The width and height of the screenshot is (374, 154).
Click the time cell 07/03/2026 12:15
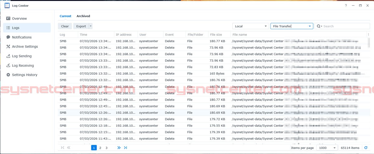(x=95, y=132)
